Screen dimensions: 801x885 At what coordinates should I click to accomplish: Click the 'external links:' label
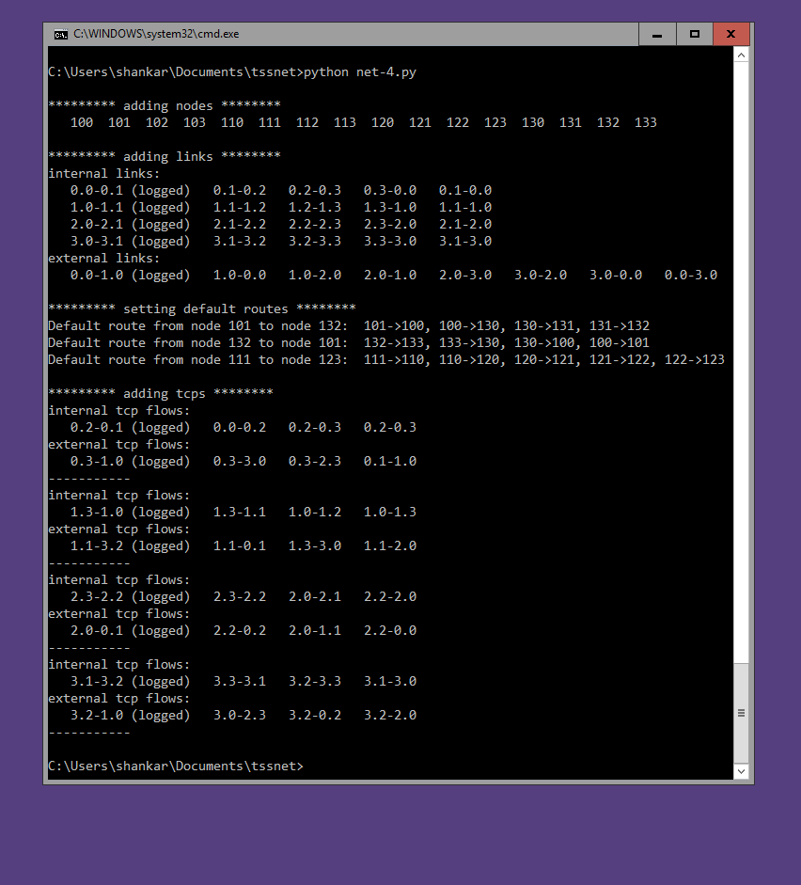pyautogui.click(x=103, y=258)
